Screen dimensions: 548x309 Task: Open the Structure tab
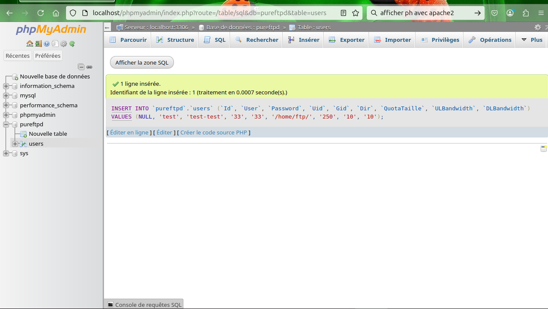(175, 40)
